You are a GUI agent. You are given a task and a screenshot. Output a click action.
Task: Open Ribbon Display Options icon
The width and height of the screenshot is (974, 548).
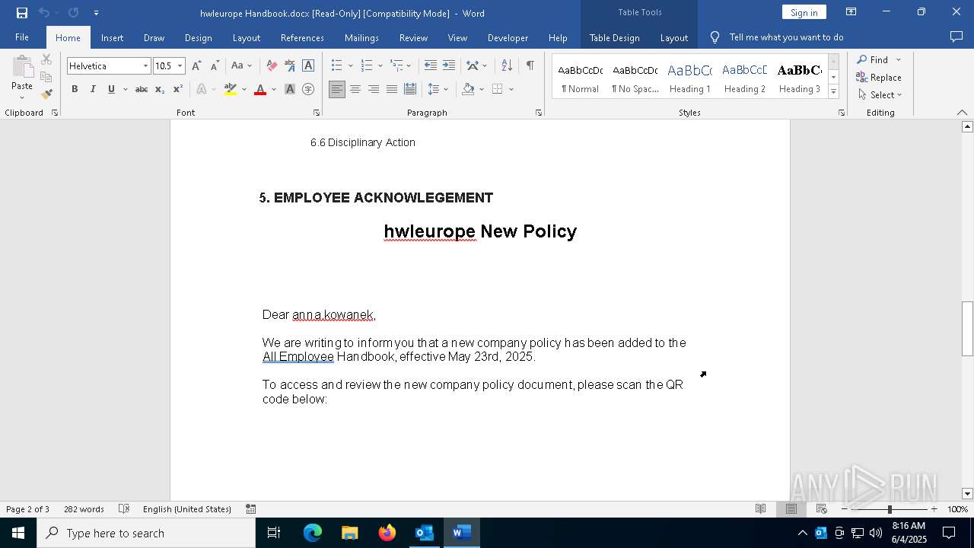851,12
